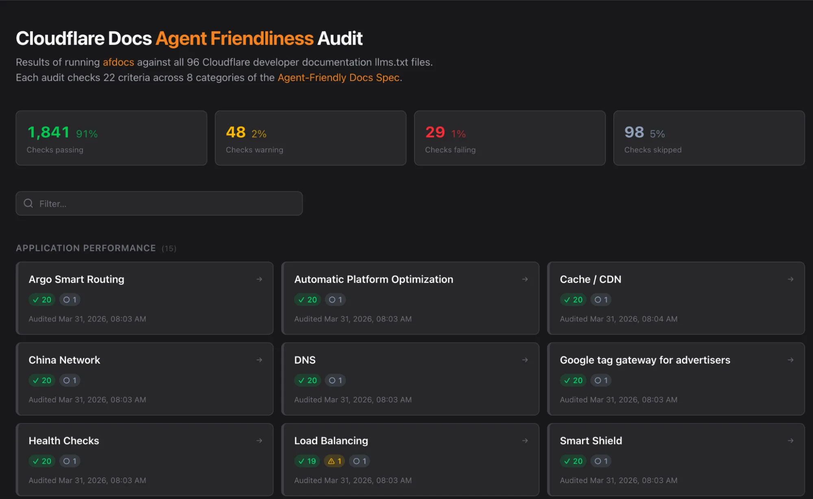Click the 48 Checks warning stat card

click(x=310, y=138)
